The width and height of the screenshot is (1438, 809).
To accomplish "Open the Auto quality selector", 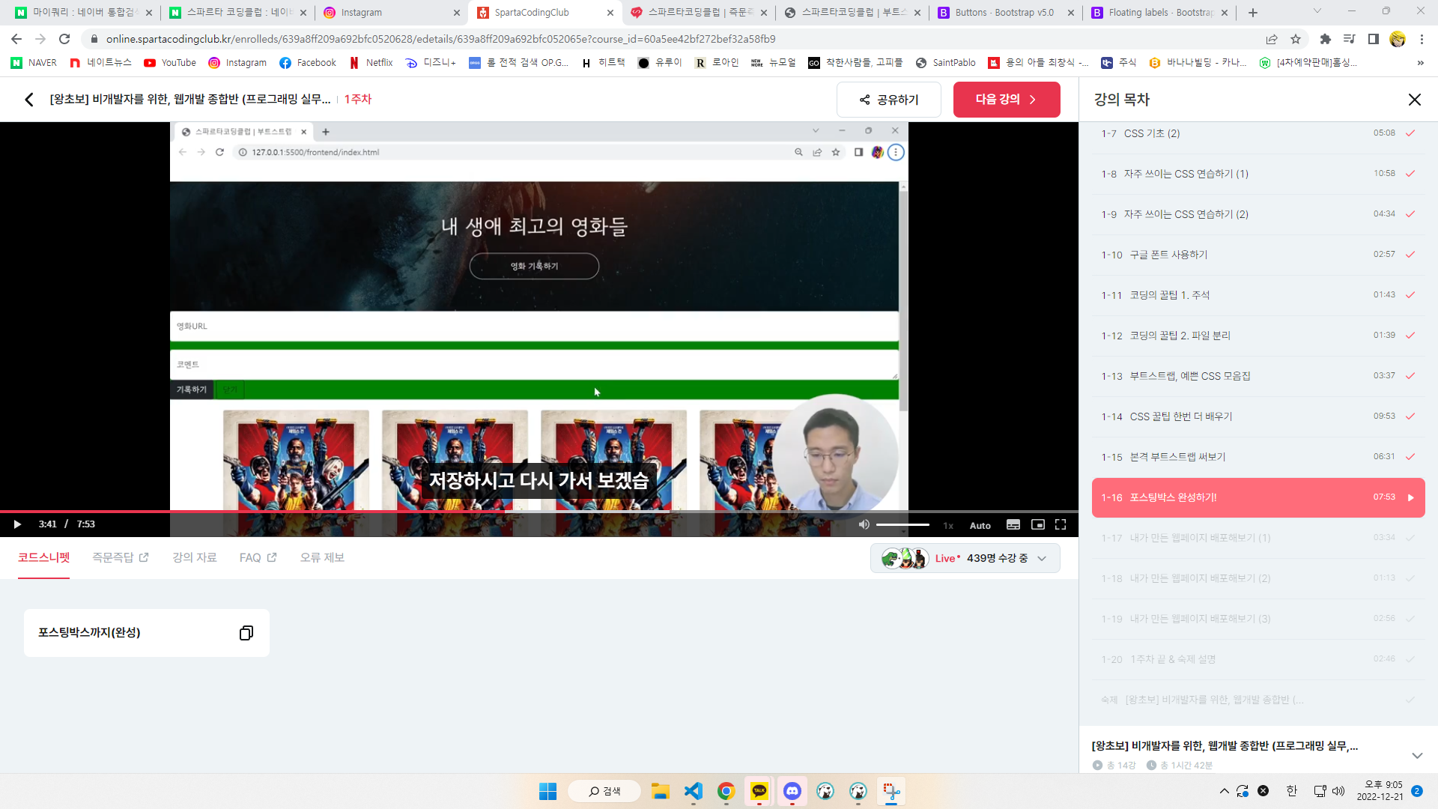I will (x=980, y=525).
